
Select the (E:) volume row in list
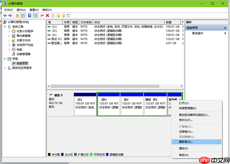pyautogui.click(x=115, y=35)
